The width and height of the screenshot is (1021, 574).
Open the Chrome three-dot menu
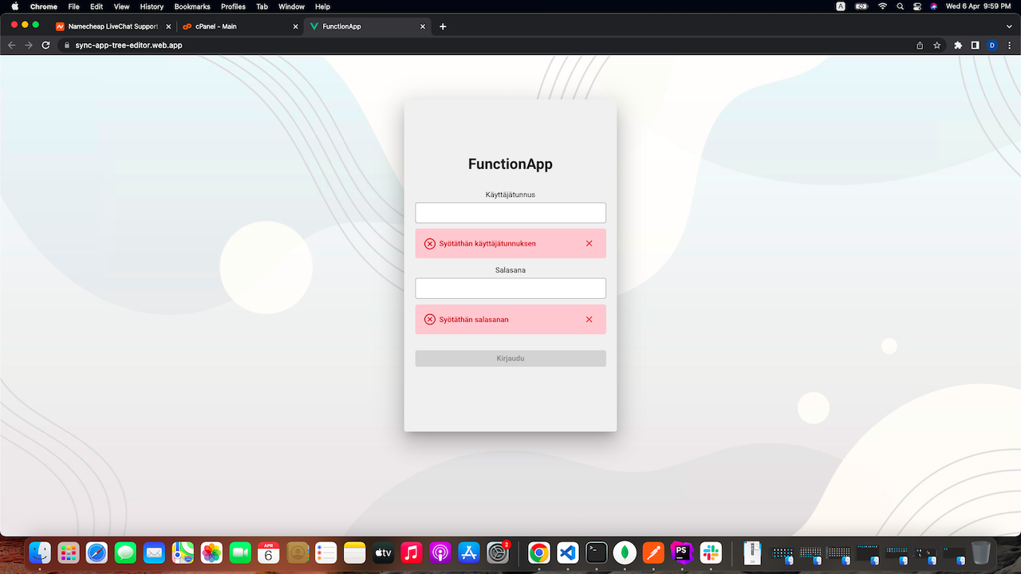[x=1009, y=45]
